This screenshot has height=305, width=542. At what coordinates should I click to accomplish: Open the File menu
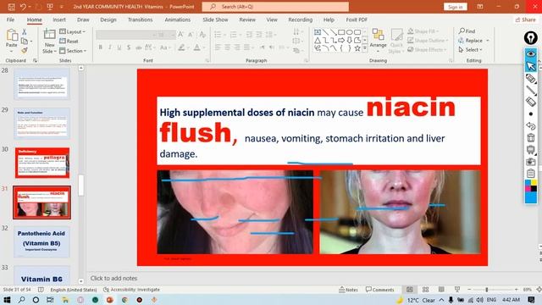coord(11,19)
